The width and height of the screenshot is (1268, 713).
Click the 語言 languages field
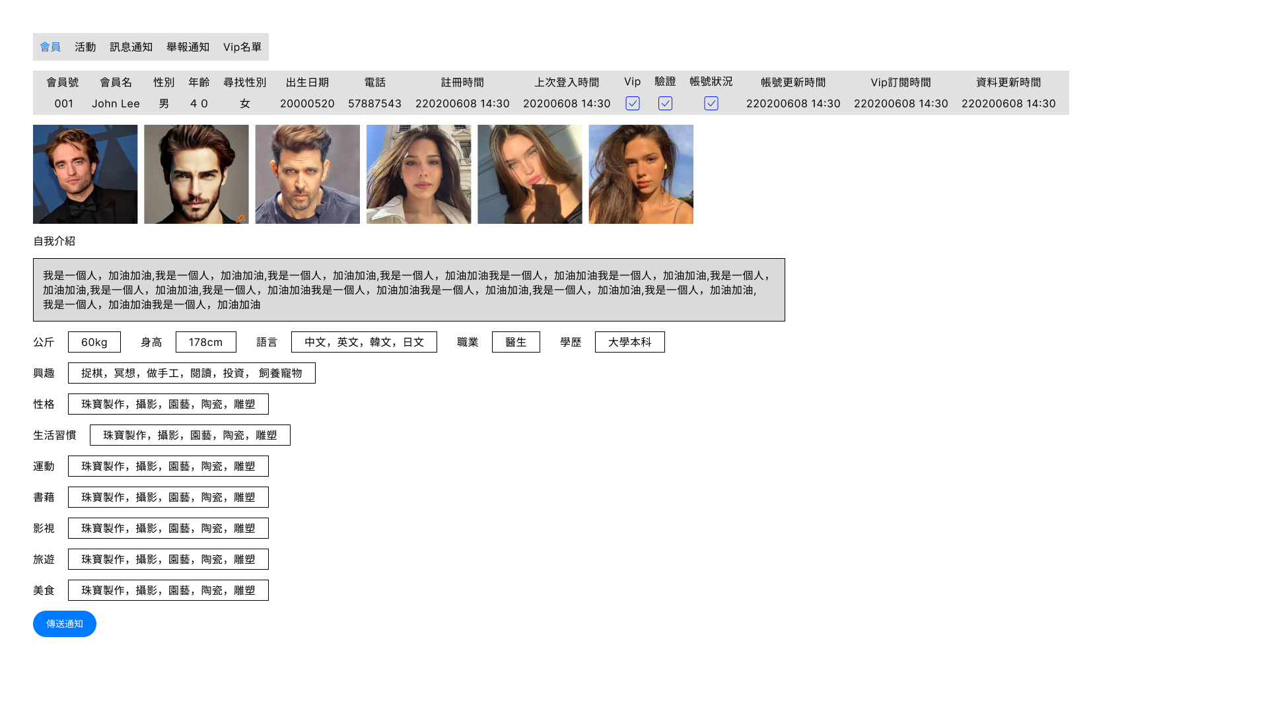coord(364,342)
